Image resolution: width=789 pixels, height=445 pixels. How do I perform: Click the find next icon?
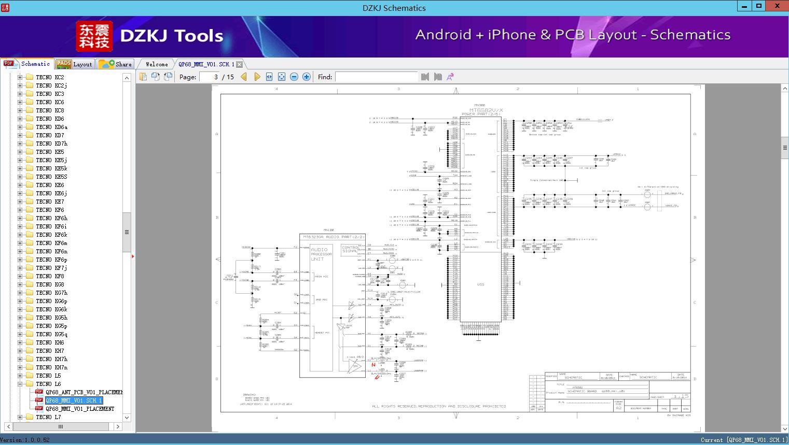[x=437, y=77]
